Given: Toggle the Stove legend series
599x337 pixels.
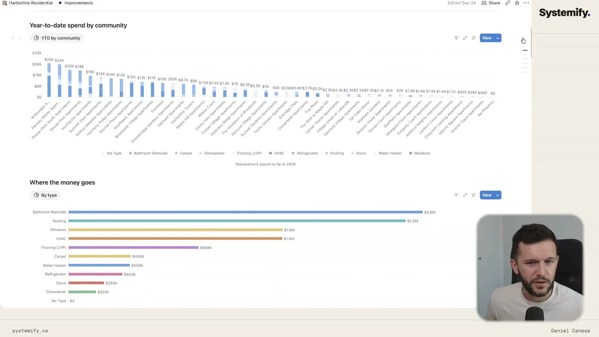Looking at the screenshot, I should (x=358, y=153).
